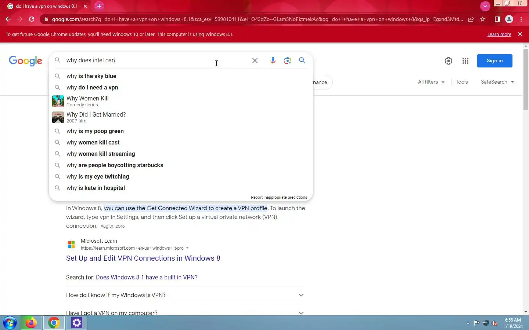
Task: Click the partially hidden 'nance' filter chip
Action: (322, 82)
